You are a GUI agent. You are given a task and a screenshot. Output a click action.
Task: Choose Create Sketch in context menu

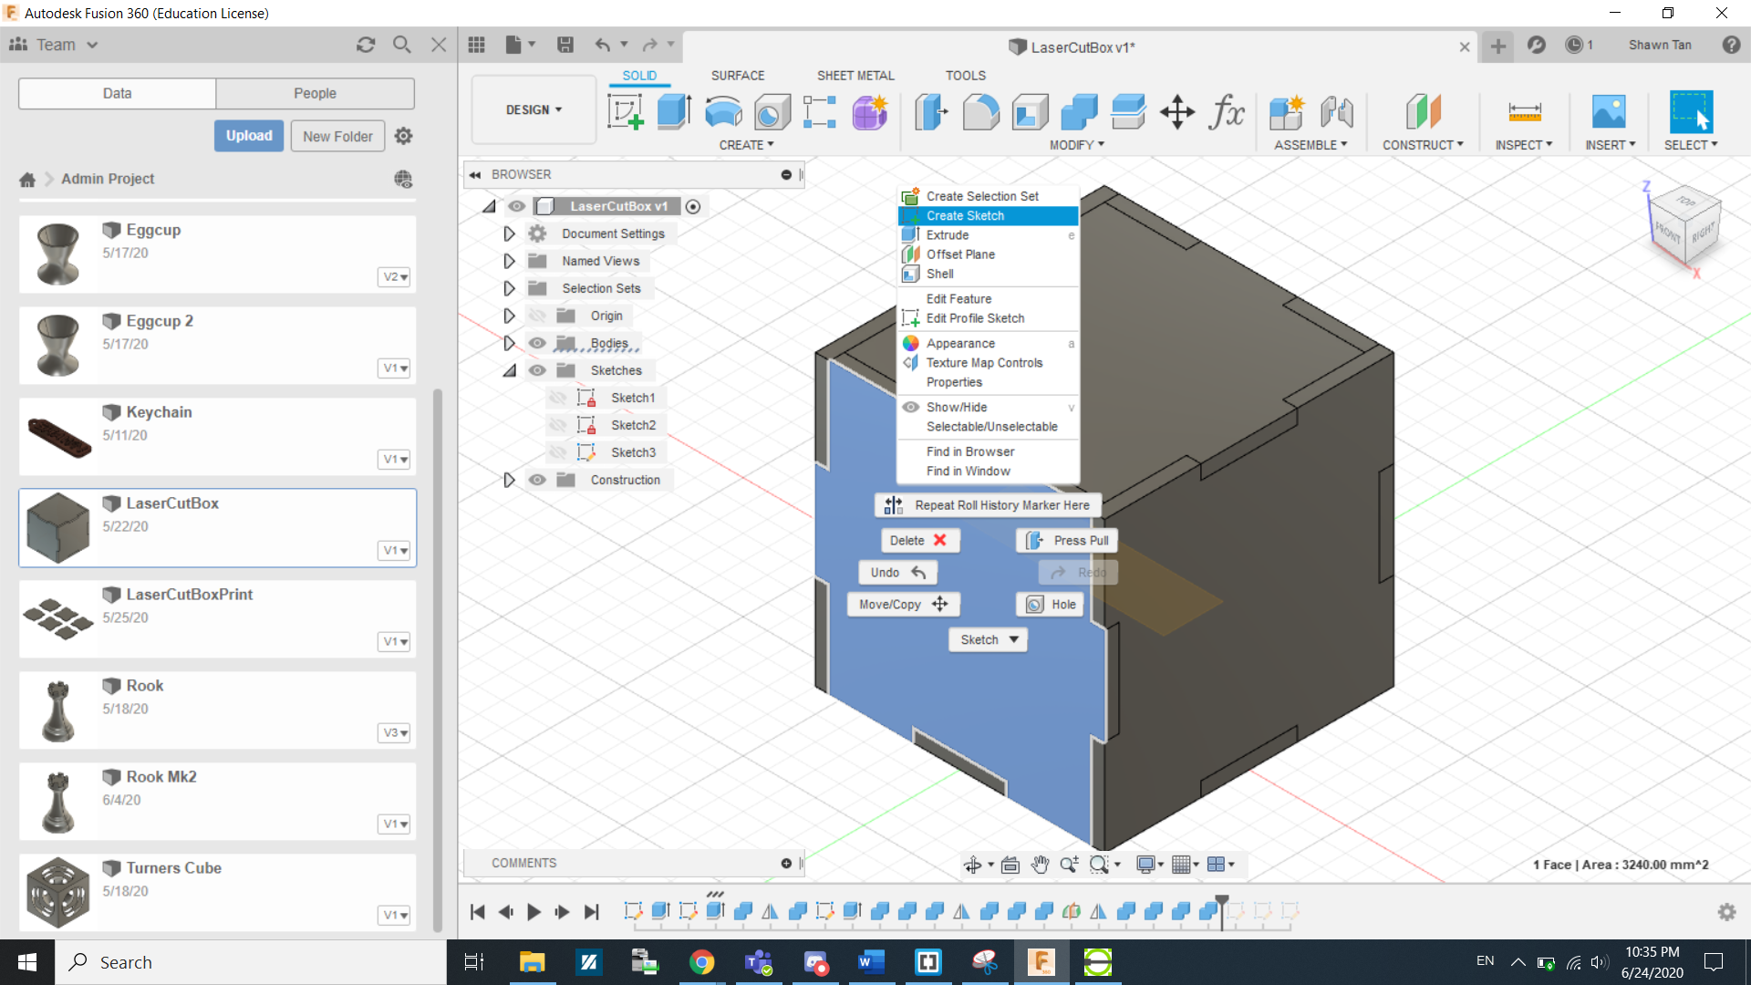pos(988,215)
